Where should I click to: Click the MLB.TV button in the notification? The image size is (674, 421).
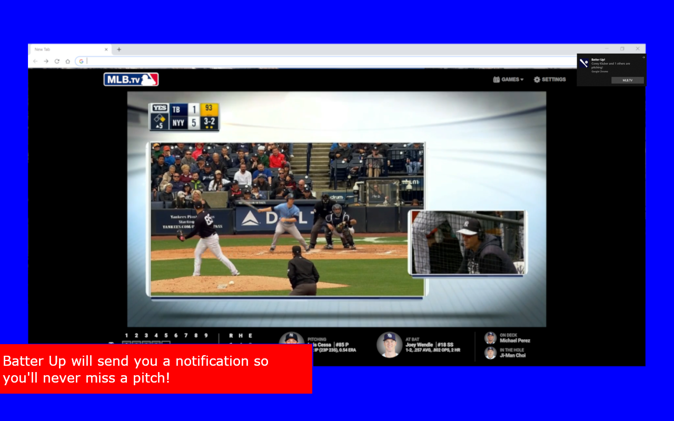[x=628, y=81]
